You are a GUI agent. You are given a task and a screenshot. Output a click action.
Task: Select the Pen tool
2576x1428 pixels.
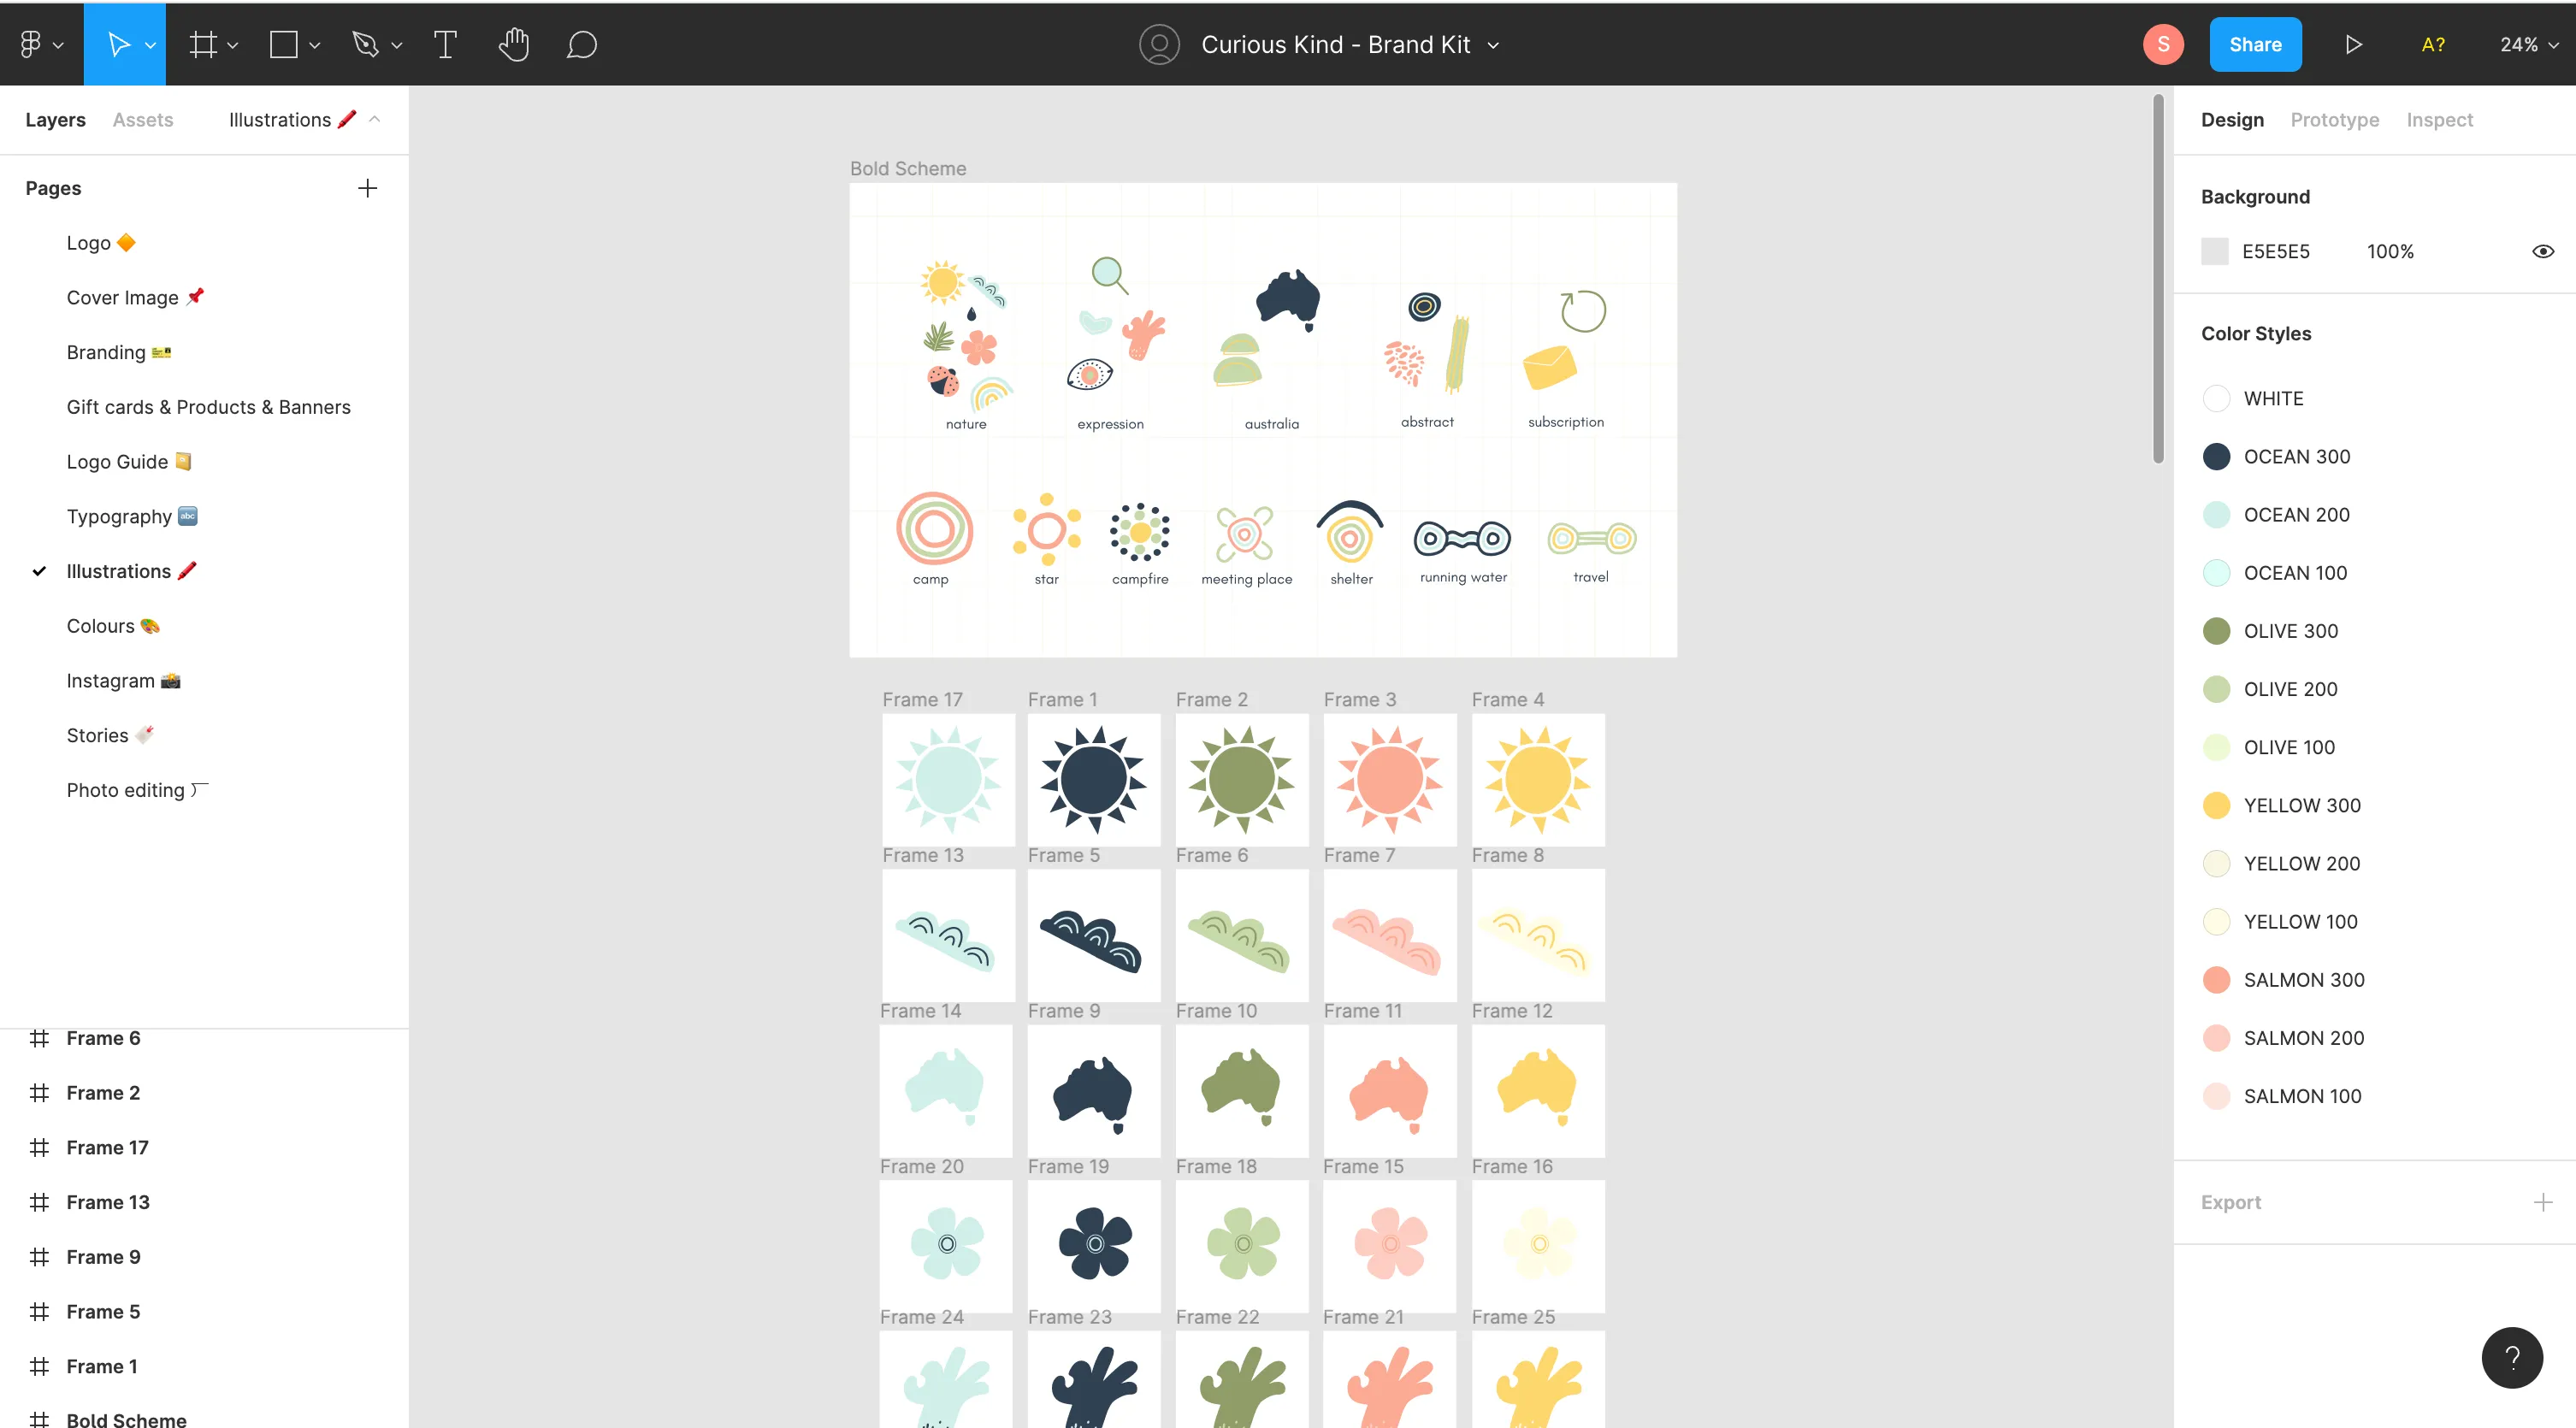click(365, 44)
